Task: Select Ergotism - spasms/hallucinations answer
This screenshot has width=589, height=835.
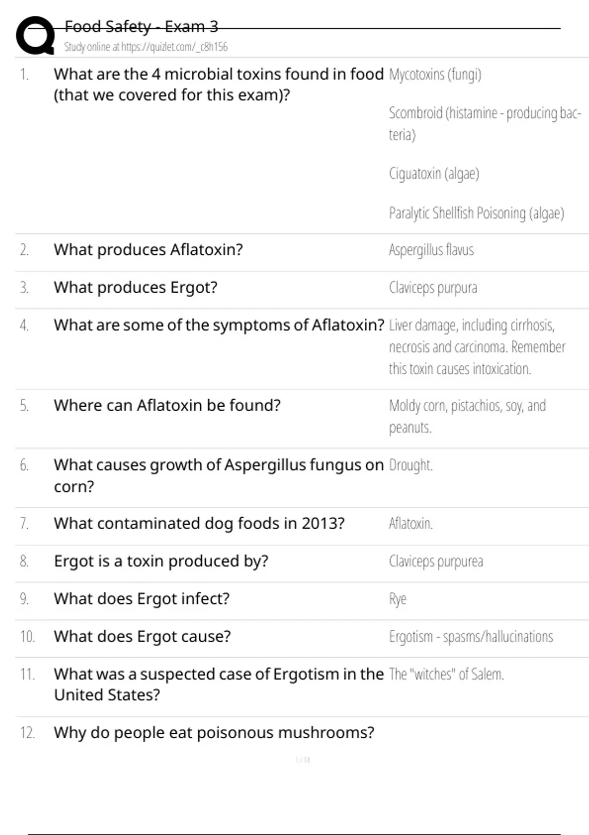Action: [x=471, y=637]
